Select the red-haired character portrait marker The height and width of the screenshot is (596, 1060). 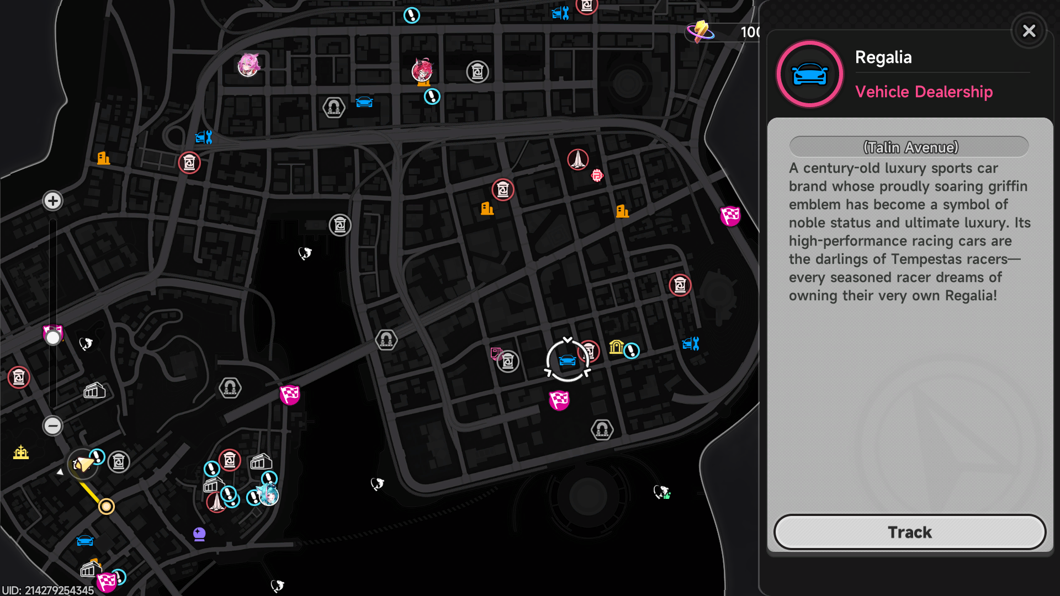point(422,71)
